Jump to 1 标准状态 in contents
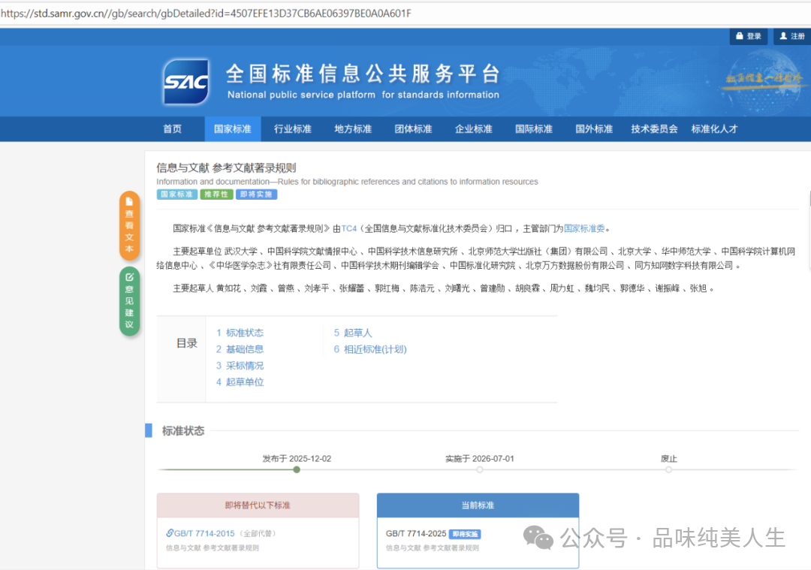811x570 pixels. (x=240, y=333)
